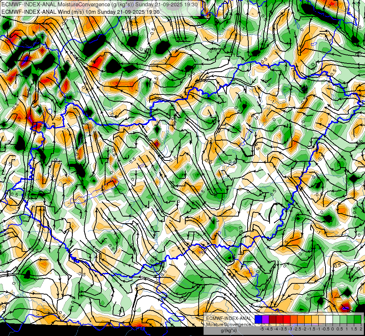Click the -2.5 value on the legend scale
Image resolution: width=365 pixels, height=336 pixels.
(x=297, y=329)
